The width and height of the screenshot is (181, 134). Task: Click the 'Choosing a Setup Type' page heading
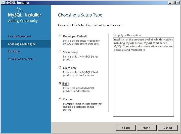pyautogui.click(x=80, y=15)
